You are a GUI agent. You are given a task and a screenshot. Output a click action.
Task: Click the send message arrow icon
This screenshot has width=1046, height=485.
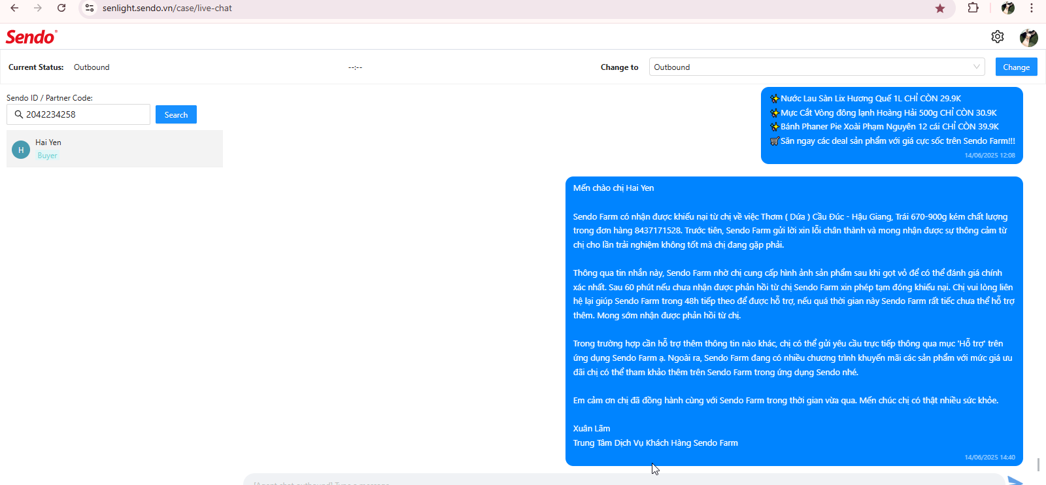click(x=1015, y=481)
